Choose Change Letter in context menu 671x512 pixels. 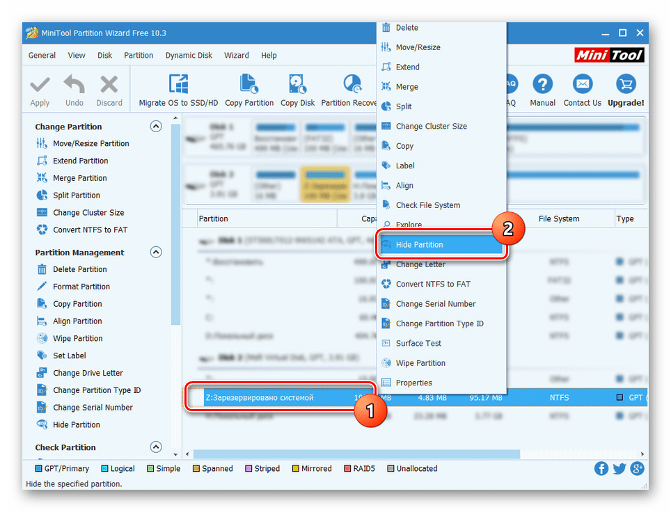click(441, 264)
